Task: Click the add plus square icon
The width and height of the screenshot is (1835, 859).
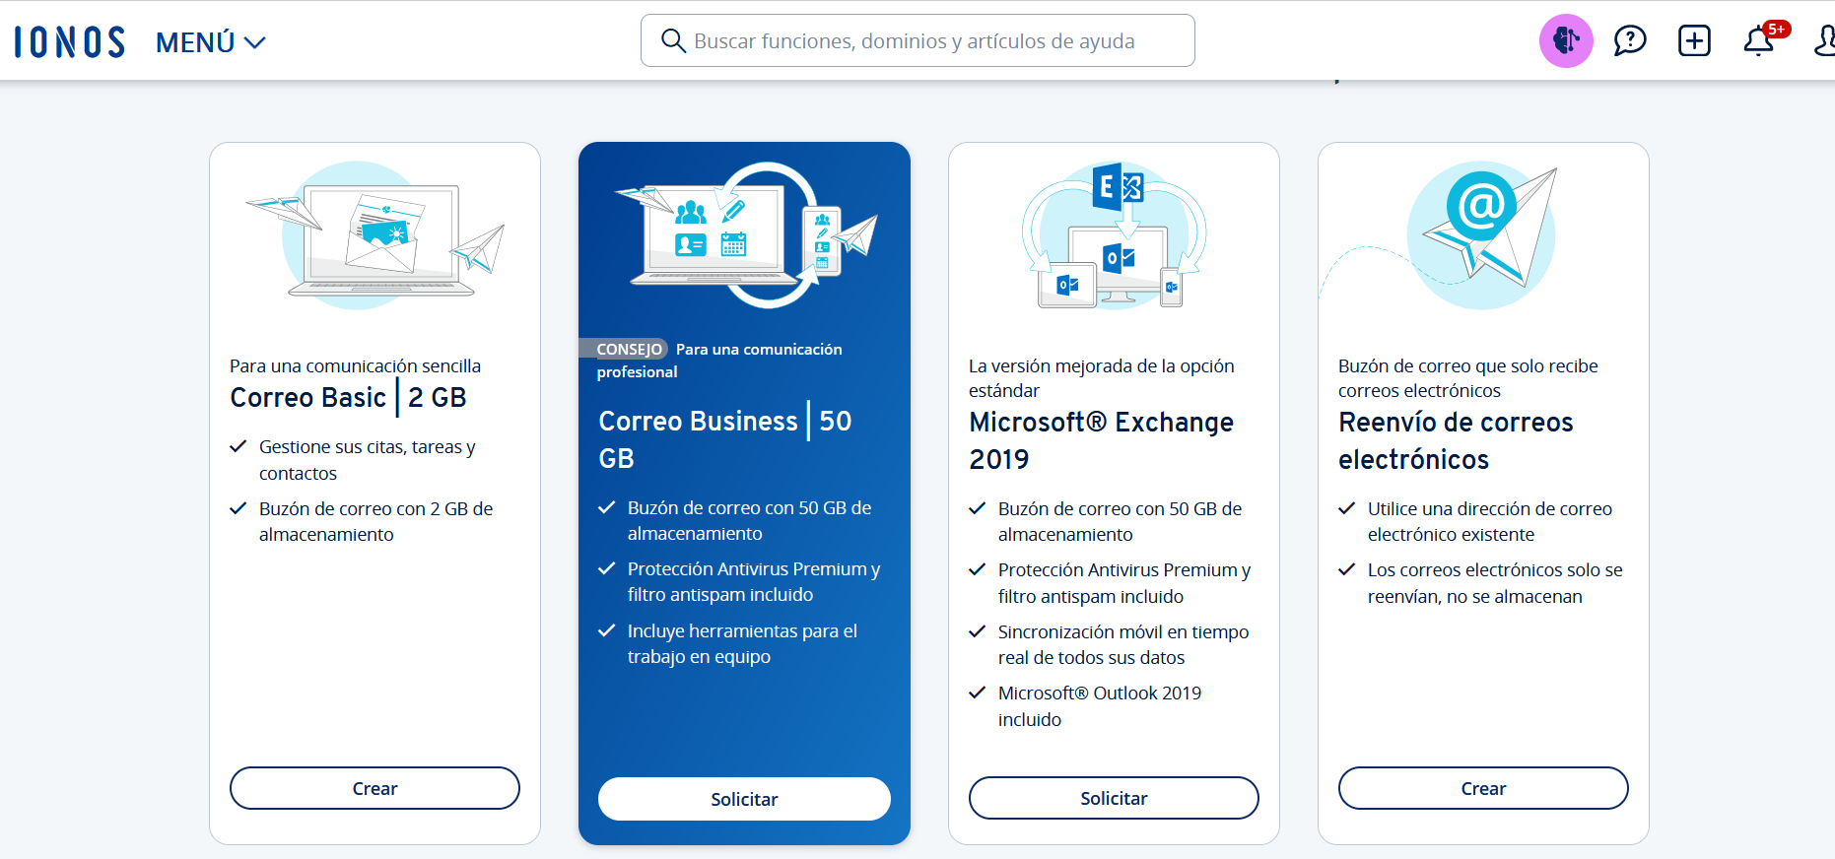Action: [1694, 40]
